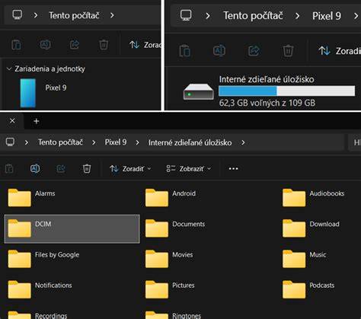The height and width of the screenshot is (319, 361).
Task: Open the Interné zdieľané úložisko drive icon
Action: pos(199,92)
